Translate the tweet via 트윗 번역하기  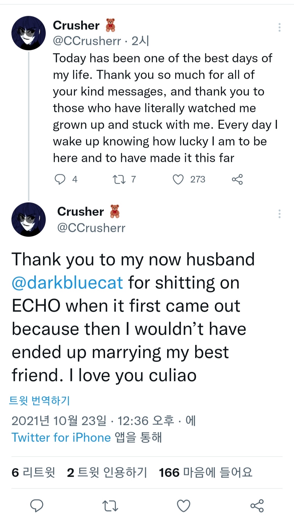coord(39,400)
